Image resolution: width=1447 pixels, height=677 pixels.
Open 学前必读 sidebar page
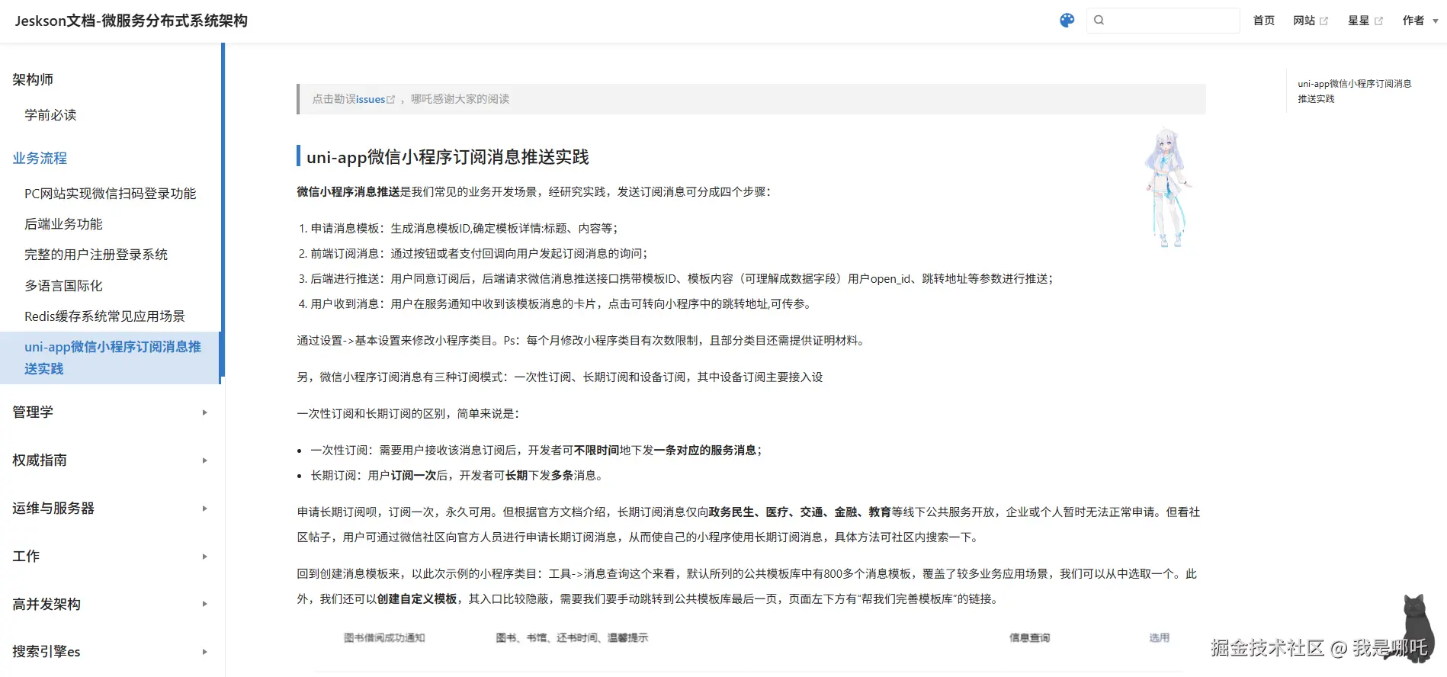50,115
